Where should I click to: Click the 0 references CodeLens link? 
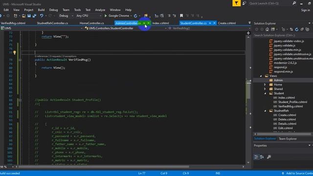(x=41, y=56)
